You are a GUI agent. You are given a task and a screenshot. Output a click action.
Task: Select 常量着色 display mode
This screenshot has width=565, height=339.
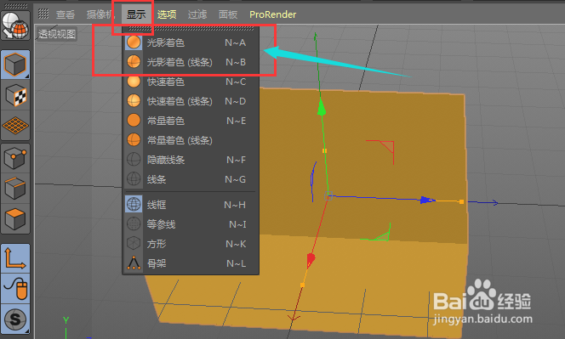[191, 121]
